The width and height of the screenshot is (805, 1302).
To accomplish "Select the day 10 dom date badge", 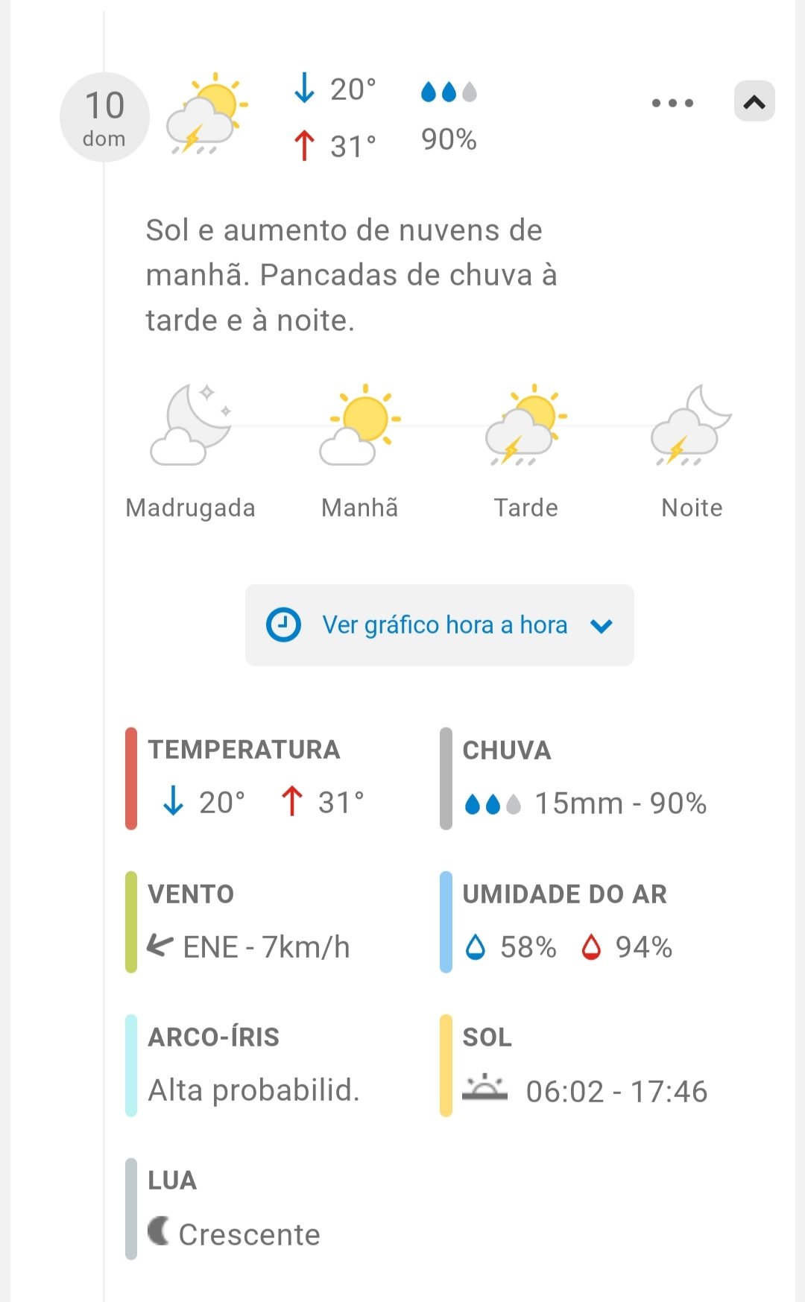I will 104,117.
